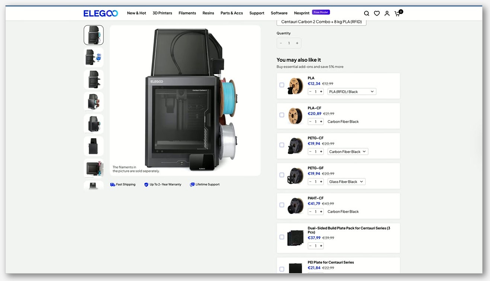Click the ELEGOO logo

pyautogui.click(x=101, y=13)
